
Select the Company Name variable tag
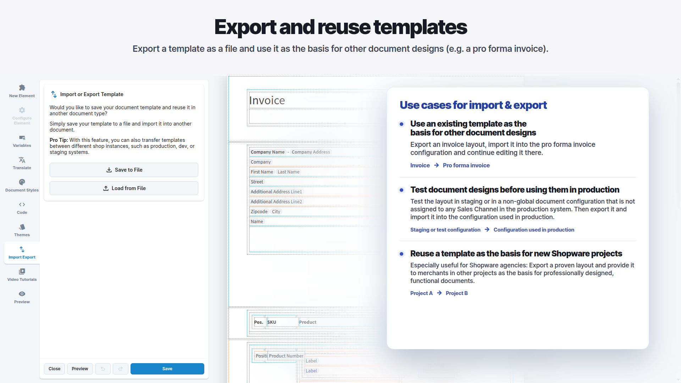click(267, 152)
